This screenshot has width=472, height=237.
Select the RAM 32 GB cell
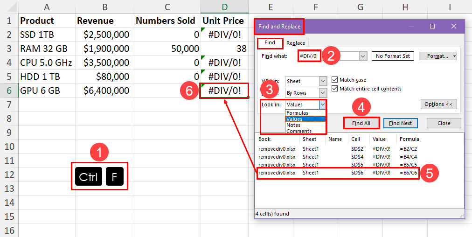click(47, 49)
